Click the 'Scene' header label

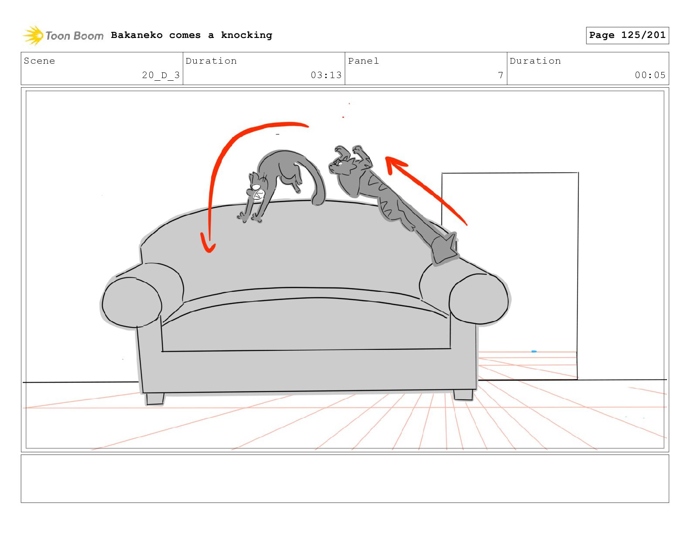tap(40, 61)
